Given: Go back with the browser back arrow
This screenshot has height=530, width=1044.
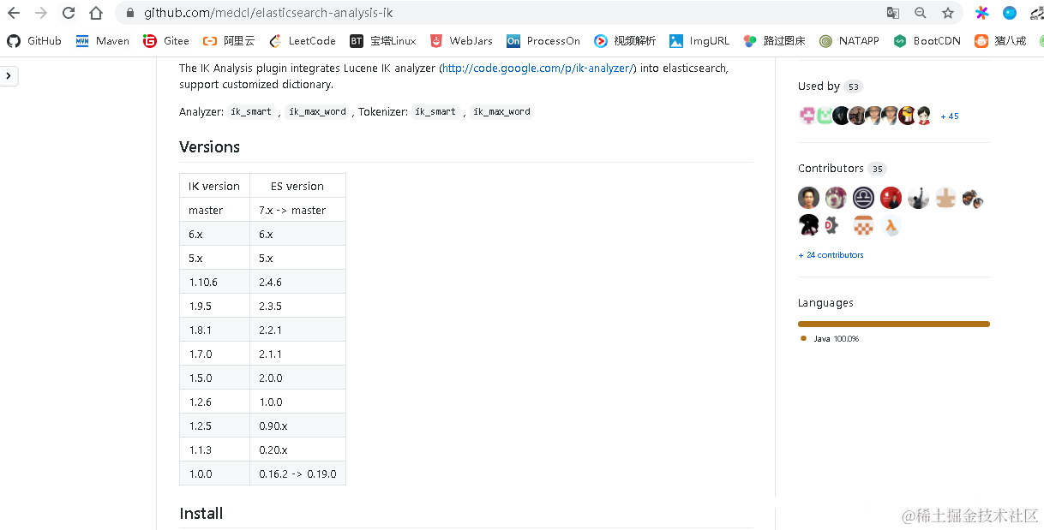Looking at the screenshot, I should 14,13.
